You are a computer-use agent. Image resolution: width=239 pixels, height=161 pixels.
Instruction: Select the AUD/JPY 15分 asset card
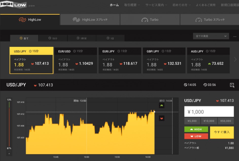208,60
